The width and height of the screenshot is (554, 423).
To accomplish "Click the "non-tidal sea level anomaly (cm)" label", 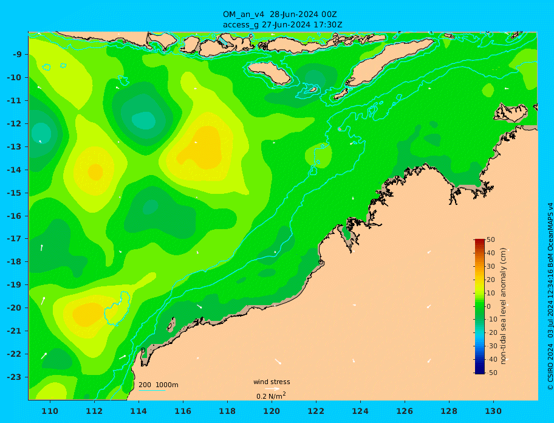I will click(x=503, y=306).
